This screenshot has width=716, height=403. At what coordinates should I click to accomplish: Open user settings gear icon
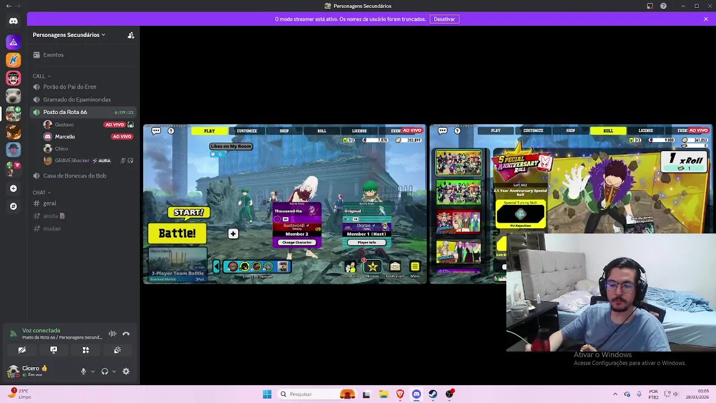point(126,371)
